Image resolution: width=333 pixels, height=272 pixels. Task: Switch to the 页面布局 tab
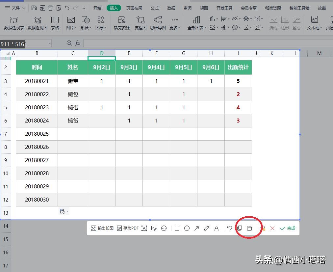[x=134, y=8]
